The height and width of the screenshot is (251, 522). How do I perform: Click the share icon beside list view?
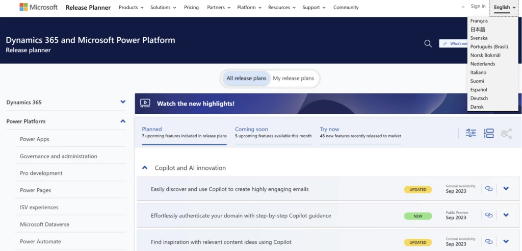pyautogui.click(x=506, y=134)
